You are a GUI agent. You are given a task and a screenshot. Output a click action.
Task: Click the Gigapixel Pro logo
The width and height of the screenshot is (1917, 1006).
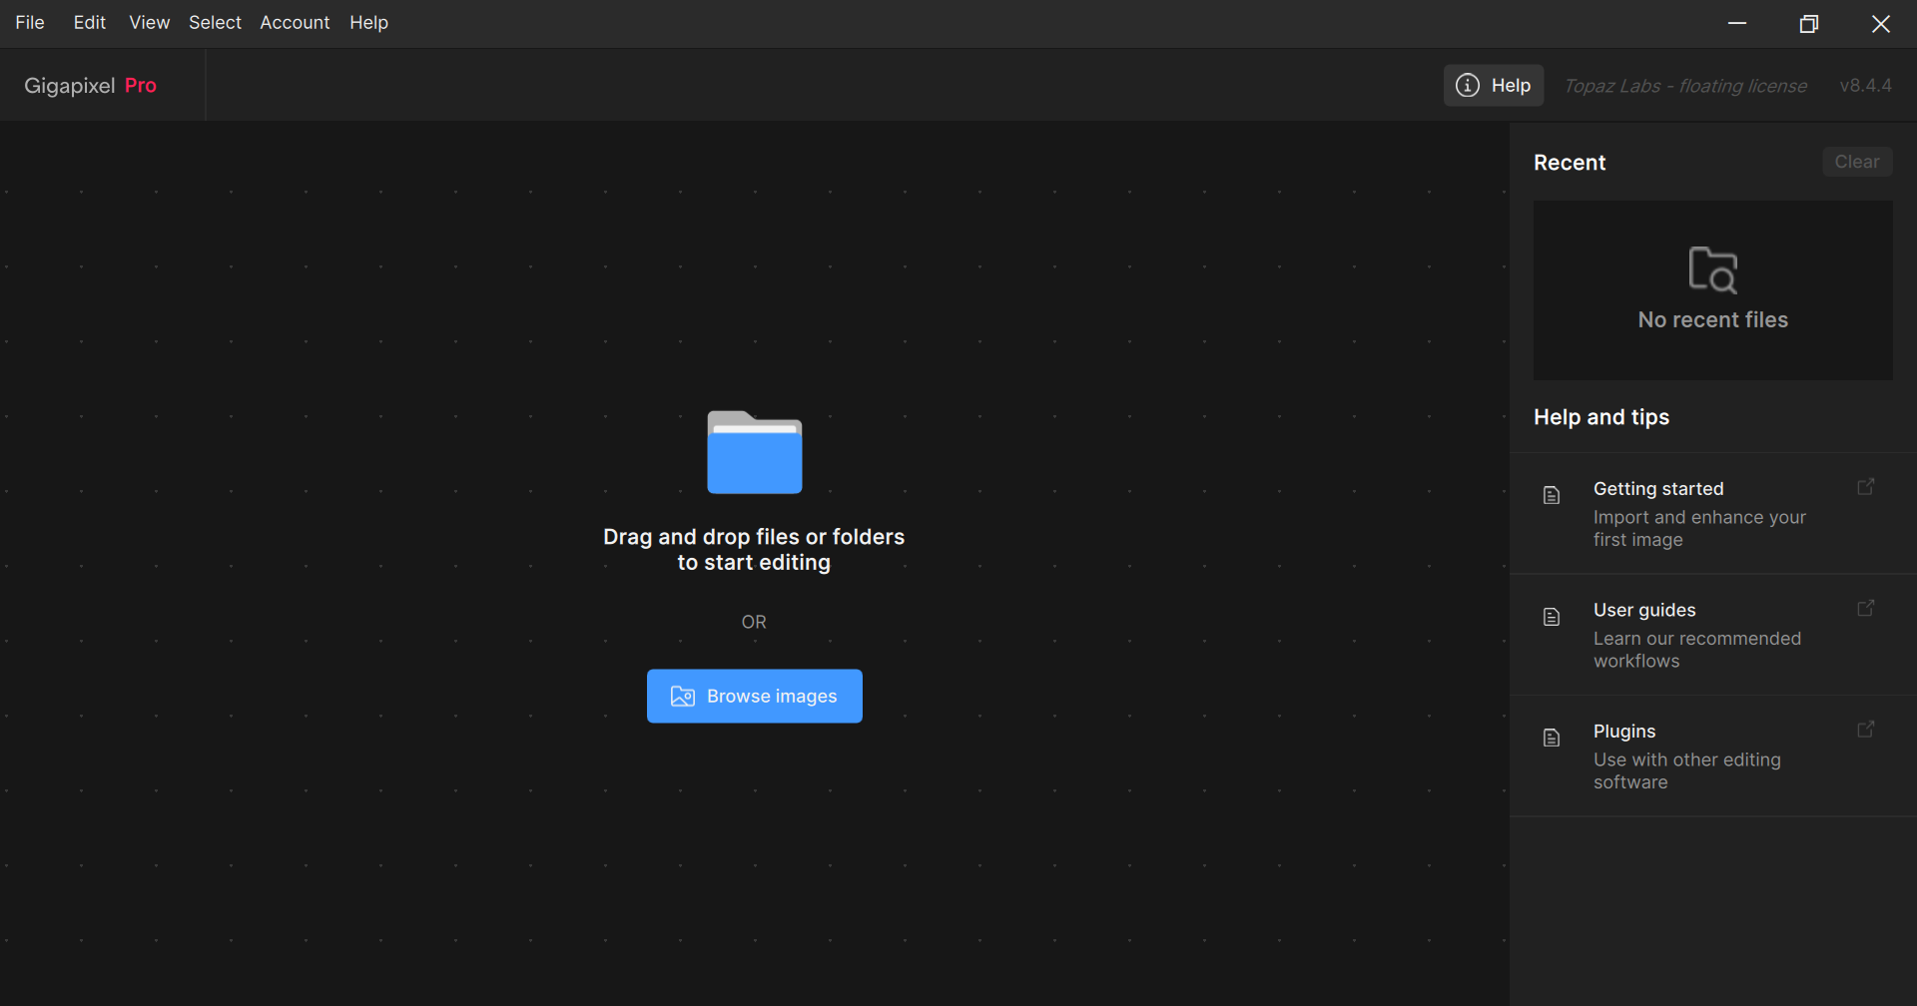[x=91, y=86]
